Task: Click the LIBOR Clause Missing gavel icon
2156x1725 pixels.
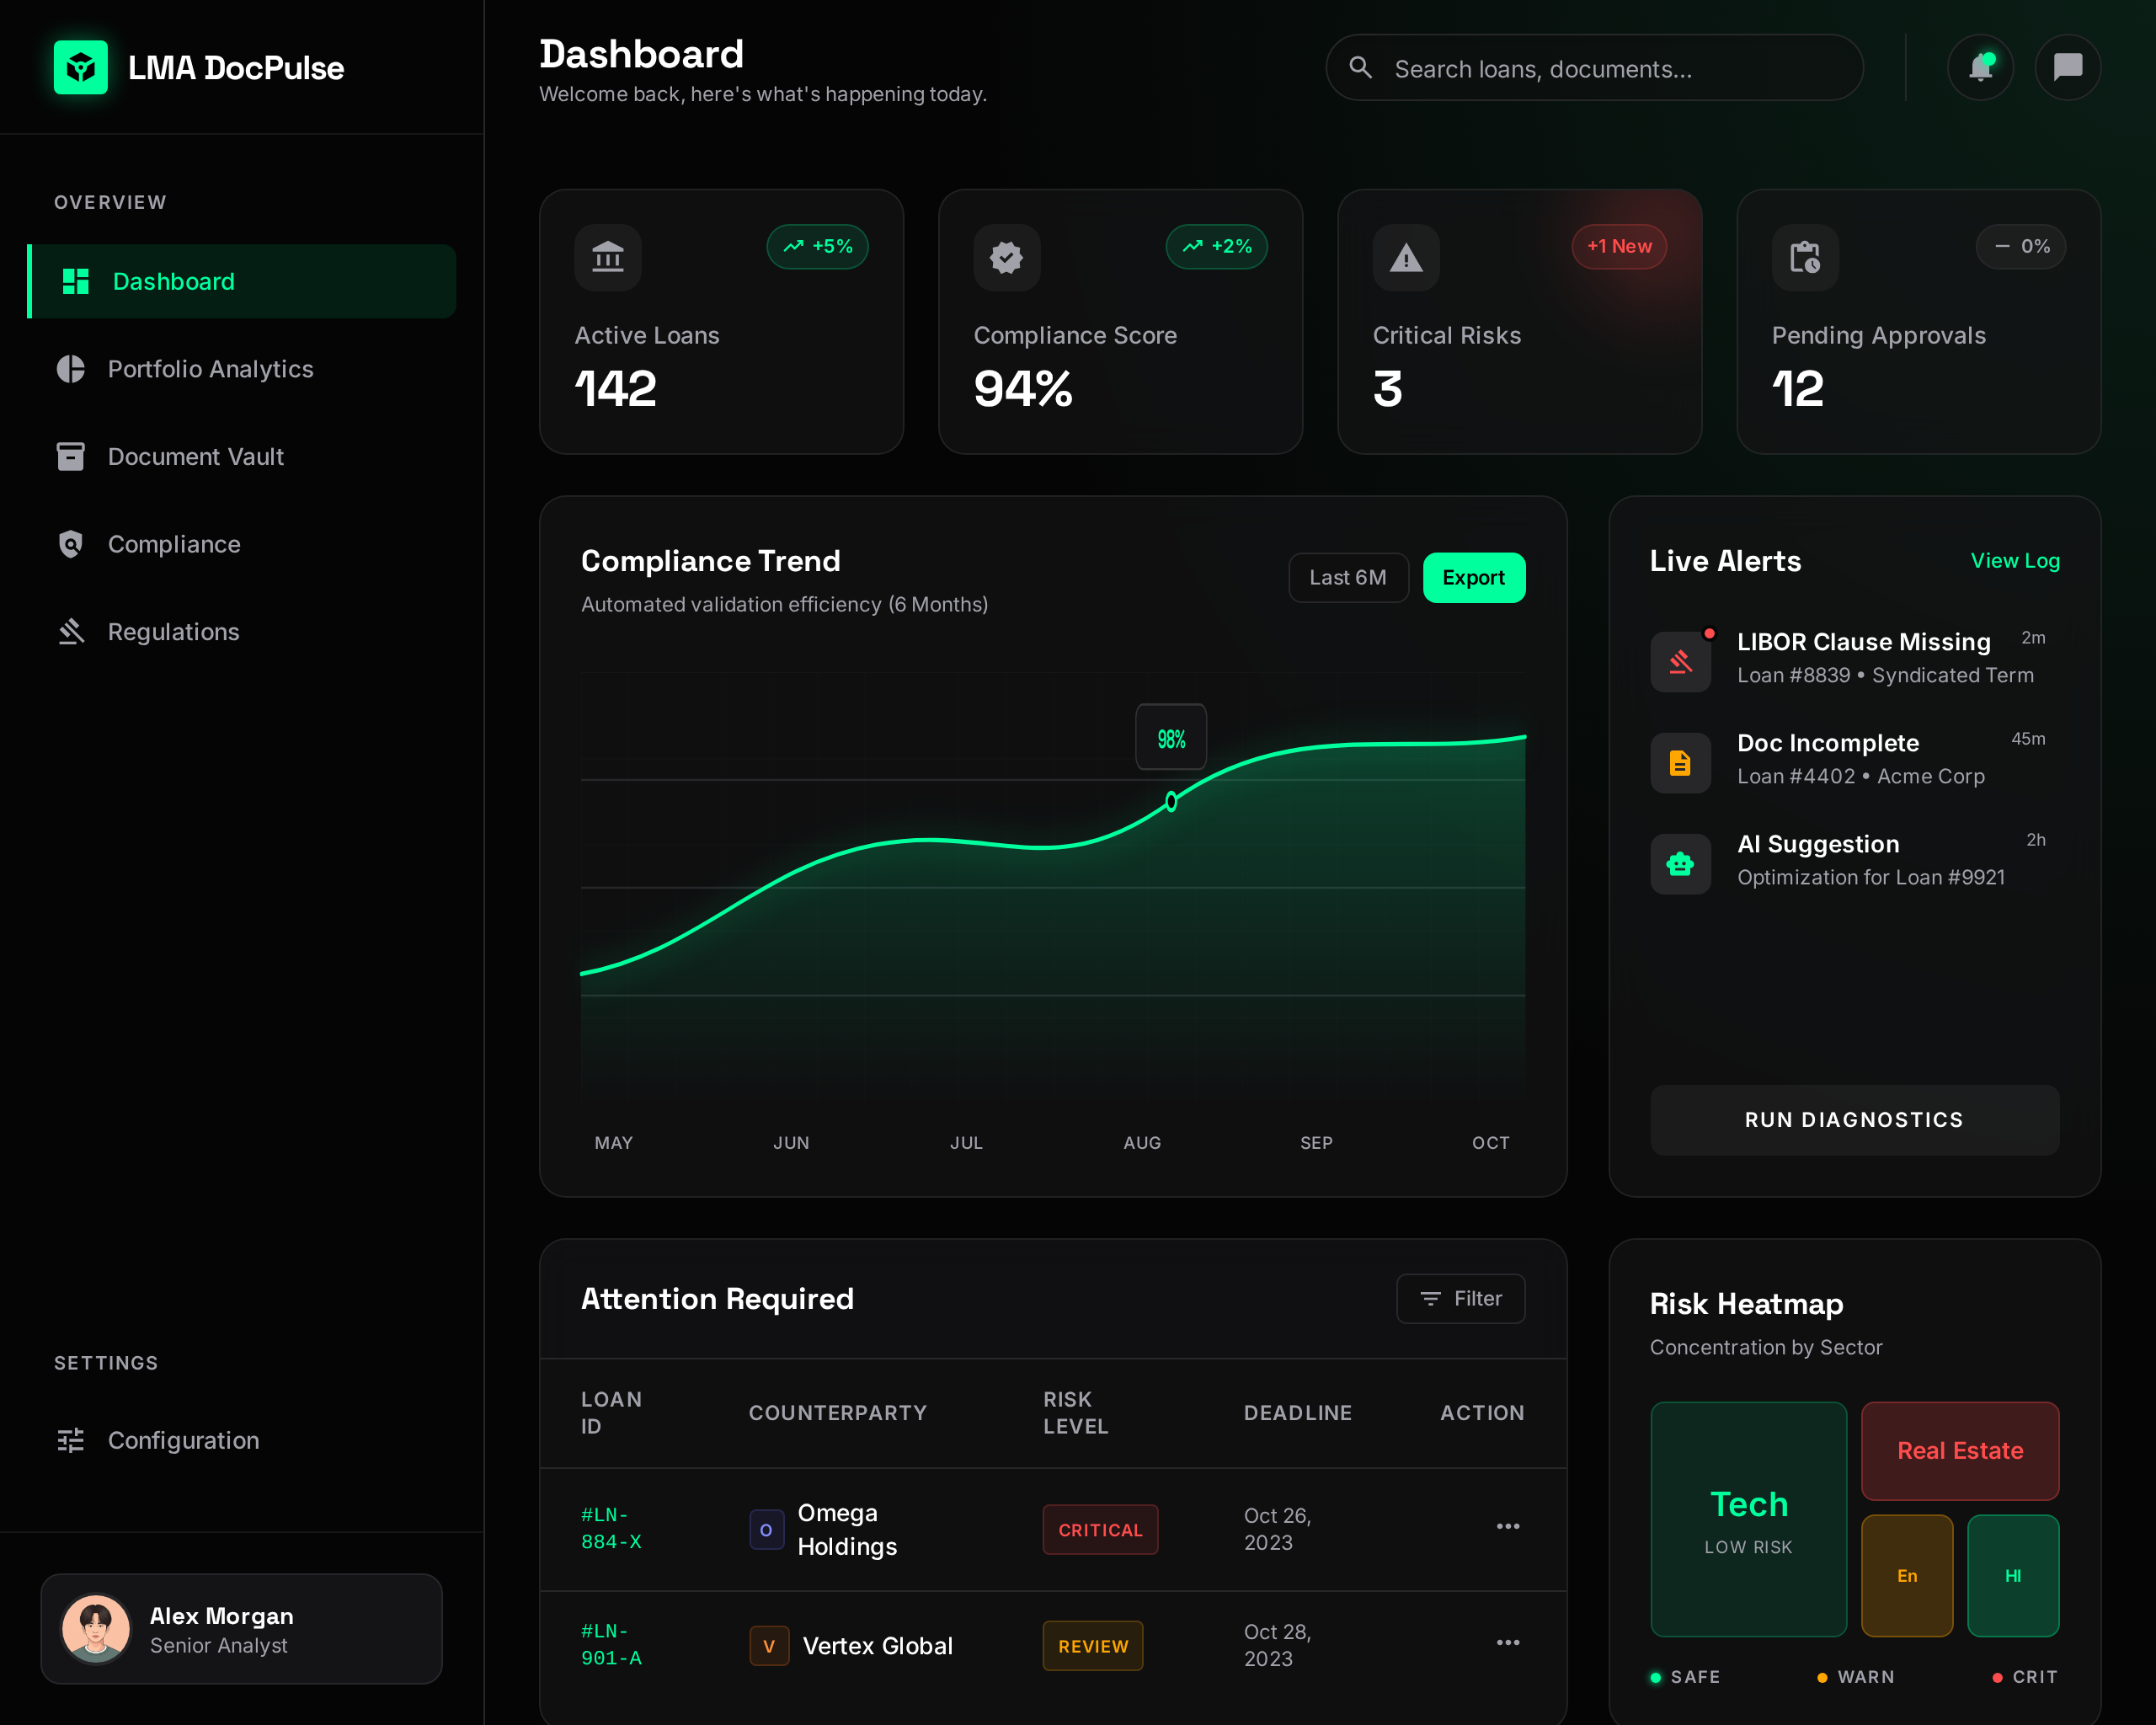Action: (x=1680, y=661)
